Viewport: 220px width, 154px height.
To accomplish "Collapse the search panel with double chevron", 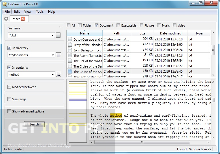I will point(60,27).
